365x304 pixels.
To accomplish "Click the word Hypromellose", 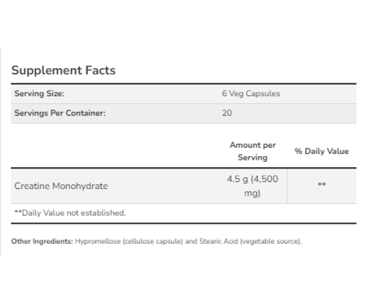I will pyautogui.click(x=97, y=242).
